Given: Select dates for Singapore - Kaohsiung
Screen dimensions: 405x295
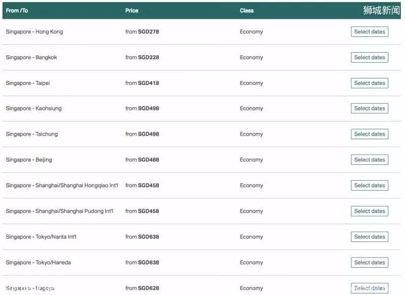Looking at the screenshot, I should (x=370, y=108).
